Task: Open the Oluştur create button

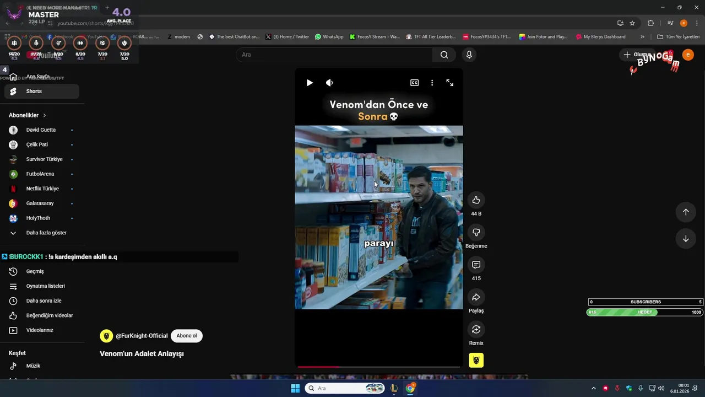Action: point(637,55)
